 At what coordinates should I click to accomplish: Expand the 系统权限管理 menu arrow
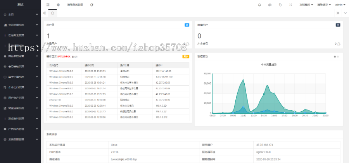pyautogui.click(x=37, y=139)
